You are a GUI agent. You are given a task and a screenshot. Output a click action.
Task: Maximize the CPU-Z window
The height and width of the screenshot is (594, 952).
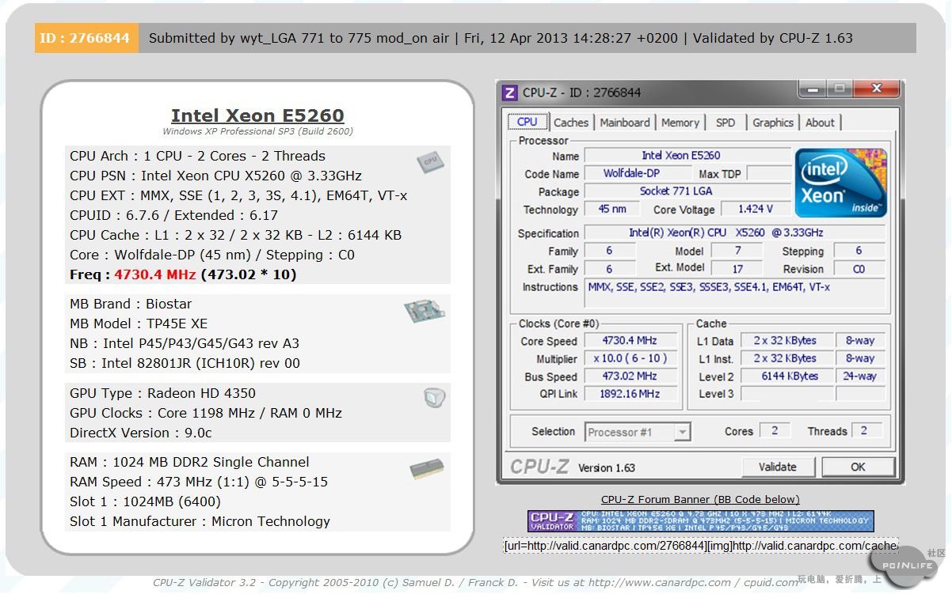839,89
